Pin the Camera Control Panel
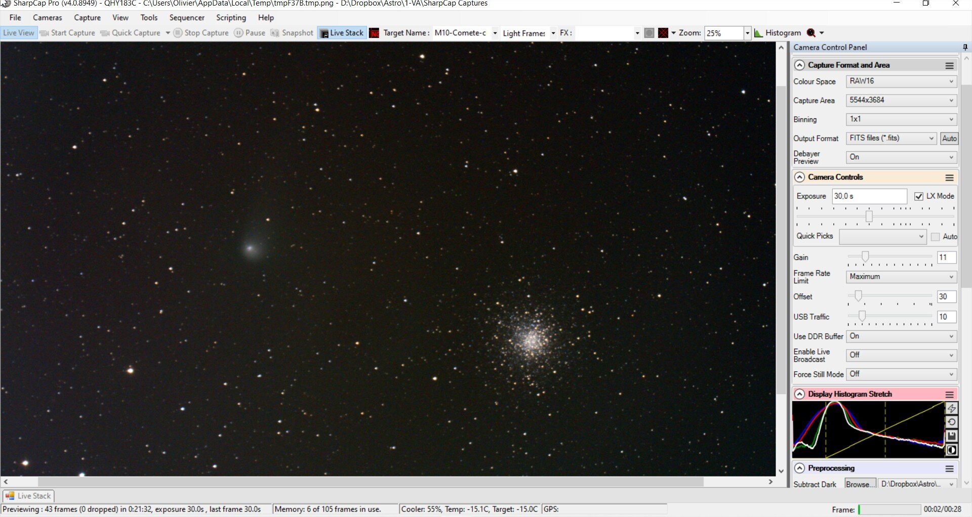 [965, 47]
